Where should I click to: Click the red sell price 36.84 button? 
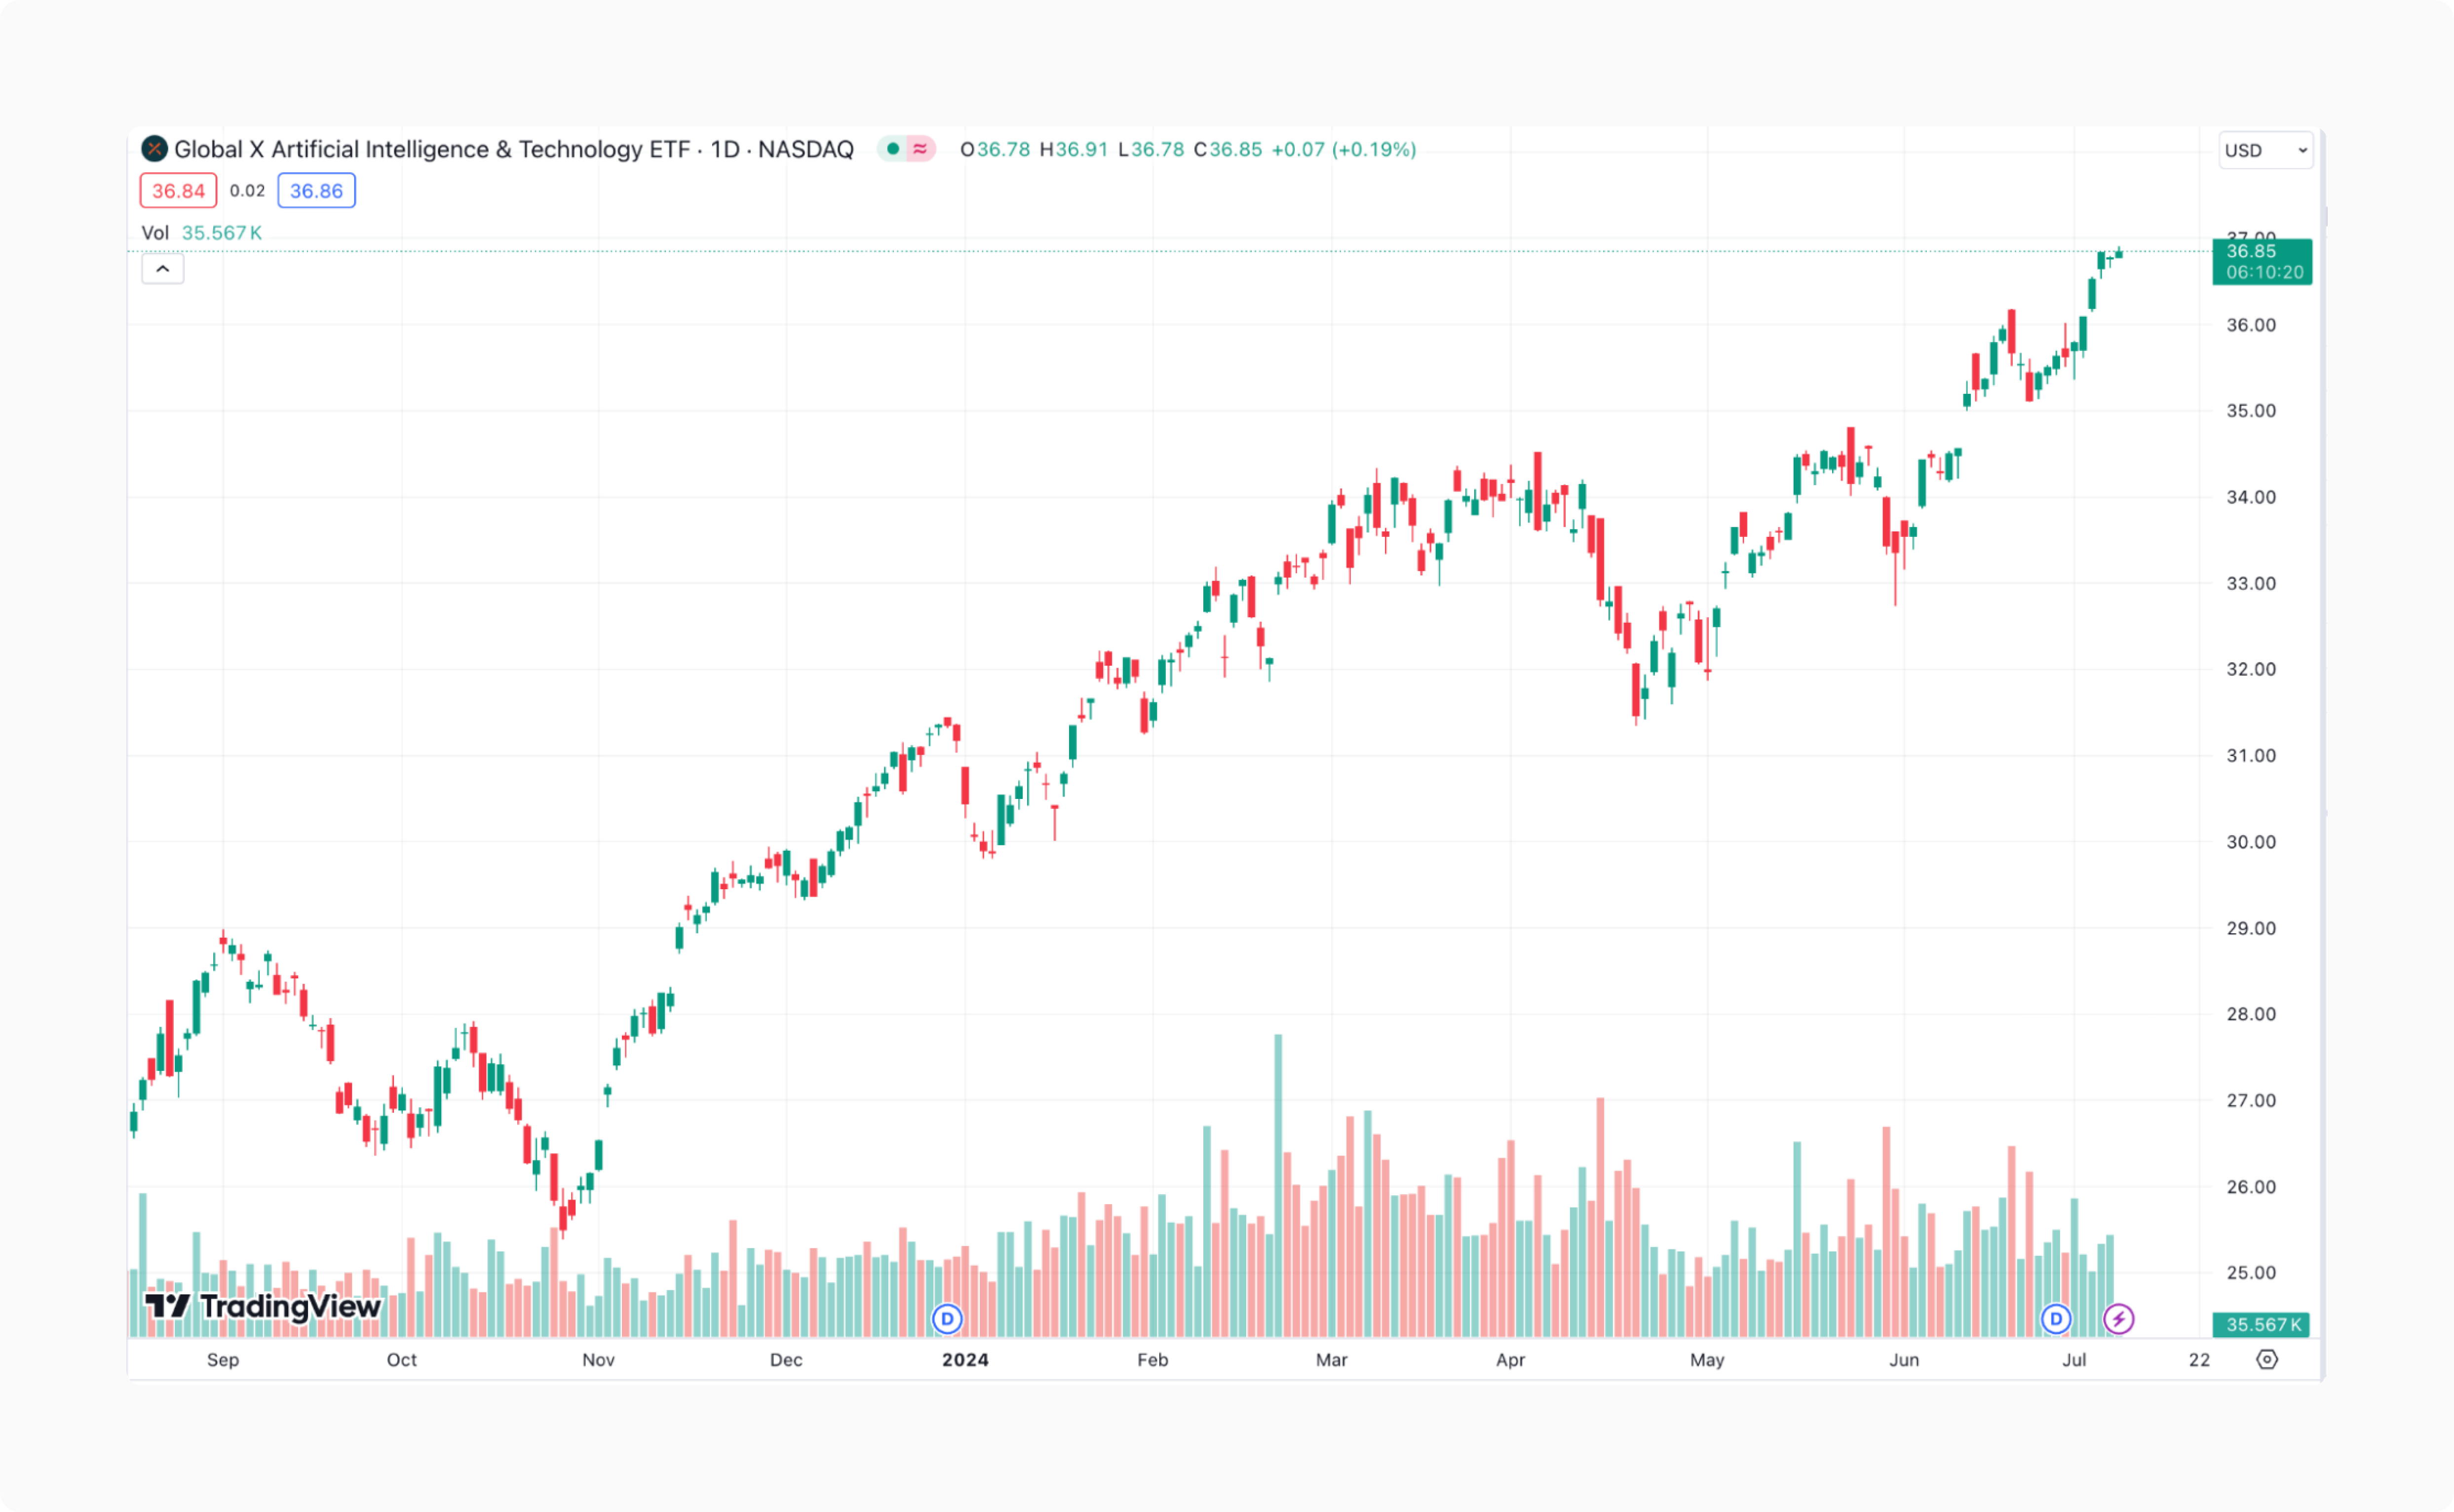coord(179,191)
